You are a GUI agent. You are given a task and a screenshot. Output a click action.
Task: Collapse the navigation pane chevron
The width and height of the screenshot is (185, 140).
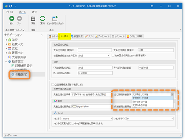pyautogui.click(x=42, y=35)
